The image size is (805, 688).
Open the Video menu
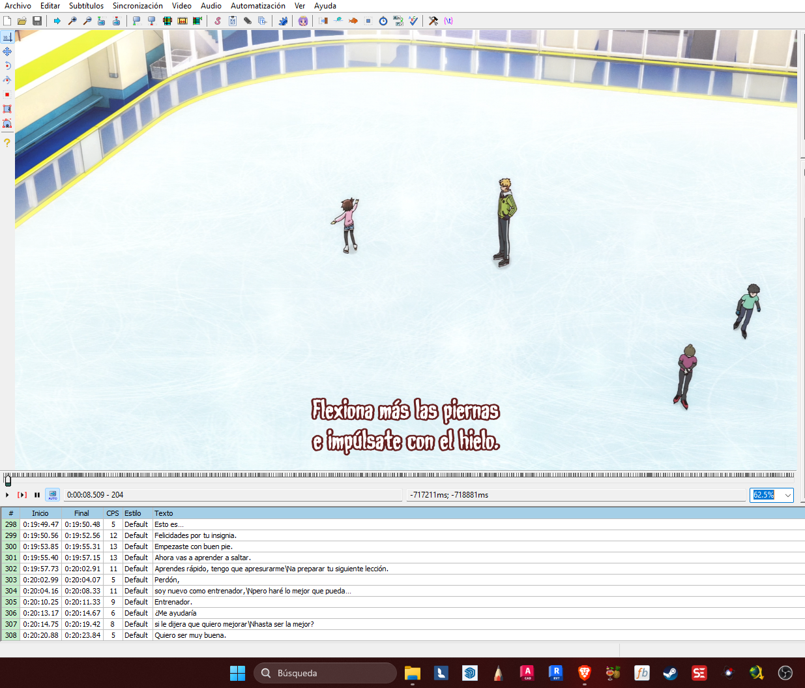tap(182, 6)
